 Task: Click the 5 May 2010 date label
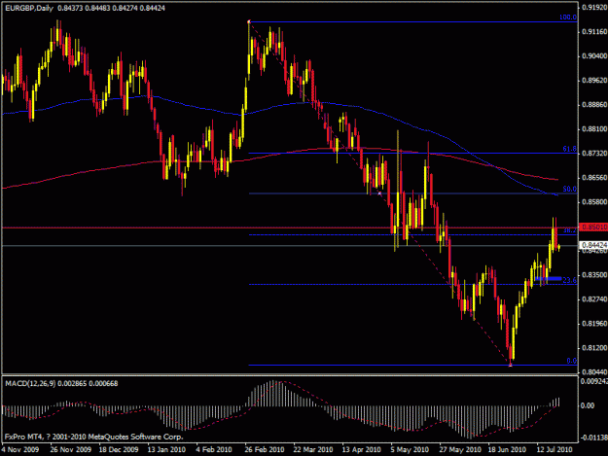coord(410,450)
